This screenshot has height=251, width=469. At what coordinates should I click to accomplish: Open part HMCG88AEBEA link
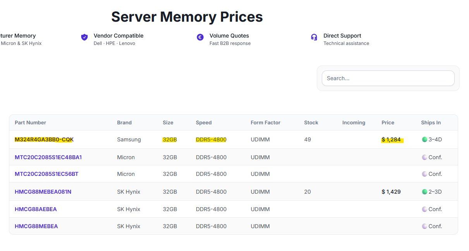(36, 209)
